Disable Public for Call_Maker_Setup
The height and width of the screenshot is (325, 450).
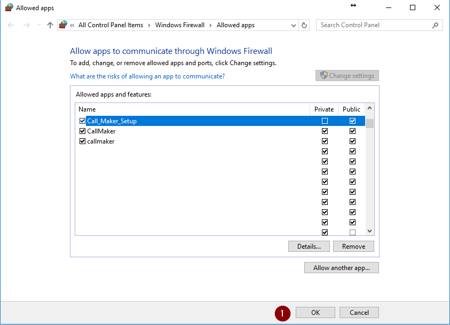coord(352,121)
